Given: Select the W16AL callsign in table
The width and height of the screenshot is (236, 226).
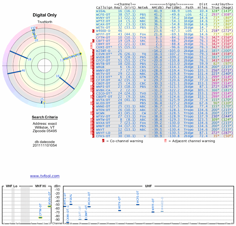Looking at the screenshot, I should (x=101, y=11).
